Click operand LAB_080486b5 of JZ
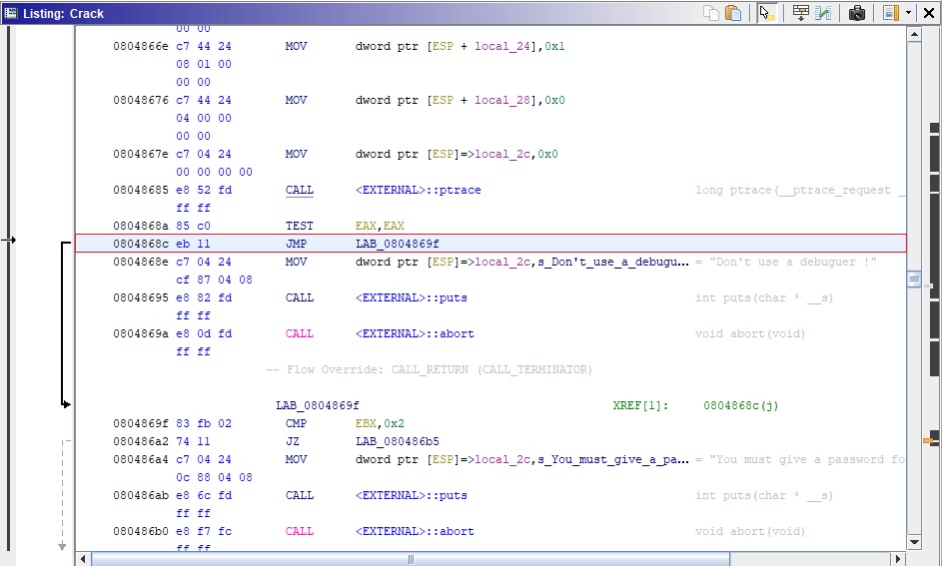 (x=398, y=441)
